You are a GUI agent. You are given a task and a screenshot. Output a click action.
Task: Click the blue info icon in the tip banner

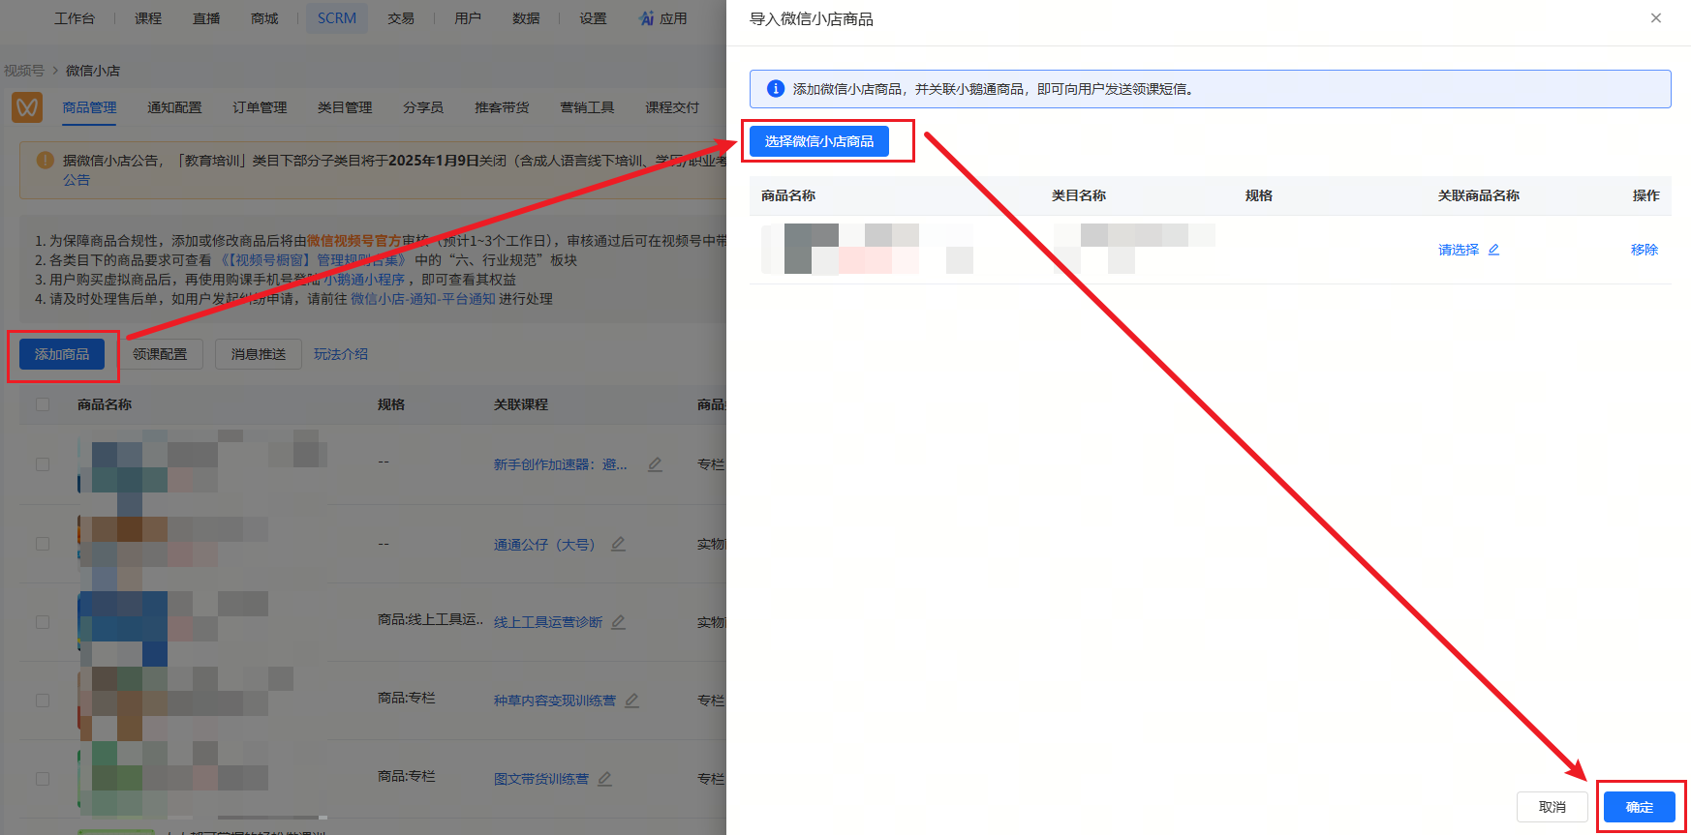click(x=776, y=89)
